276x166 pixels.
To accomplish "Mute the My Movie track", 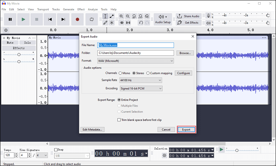I will [x=10, y=43].
